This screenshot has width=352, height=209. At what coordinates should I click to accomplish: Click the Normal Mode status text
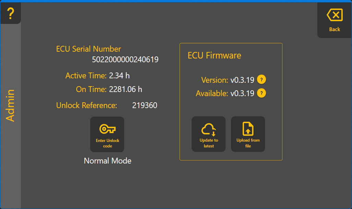(107, 161)
